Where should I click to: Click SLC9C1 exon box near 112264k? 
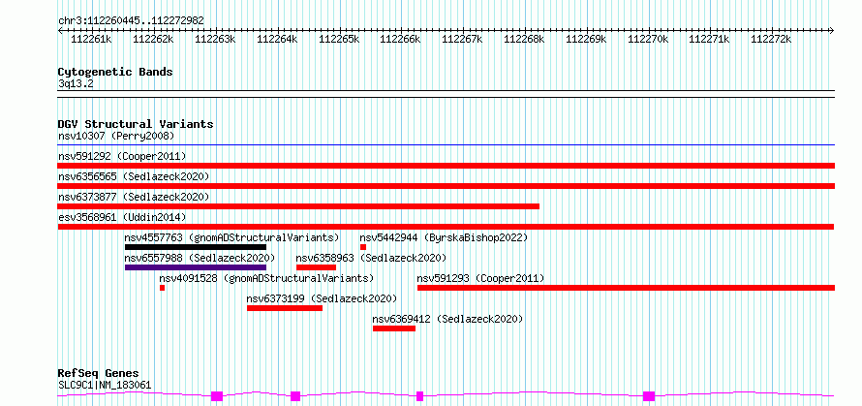(x=295, y=396)
